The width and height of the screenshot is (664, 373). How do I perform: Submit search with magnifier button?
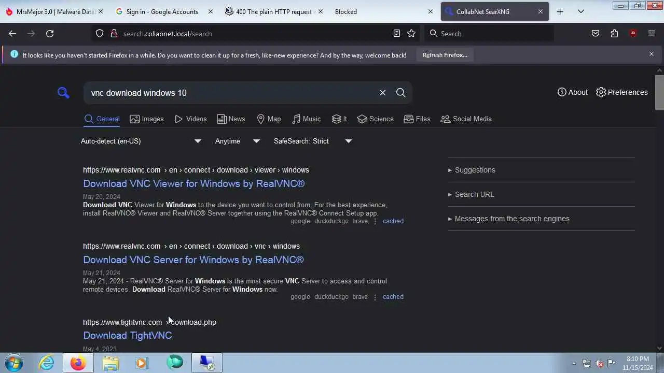pyautogui.click(x=400, y=93)
